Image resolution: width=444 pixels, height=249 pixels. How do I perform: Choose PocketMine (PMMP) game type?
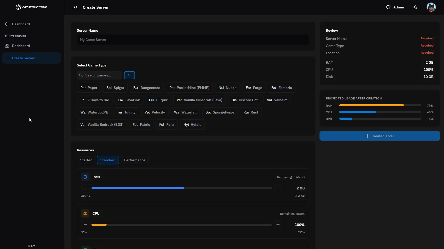point(189,88)
